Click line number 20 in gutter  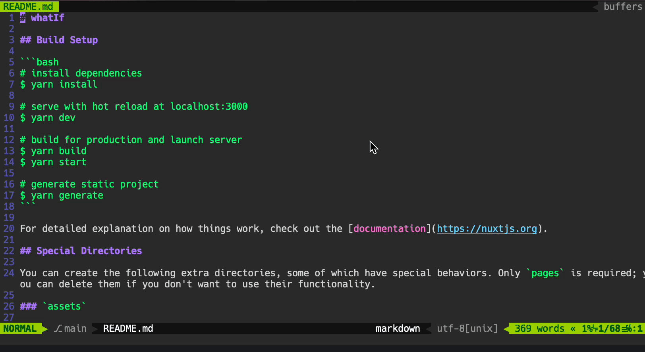(x=9, y=229)
